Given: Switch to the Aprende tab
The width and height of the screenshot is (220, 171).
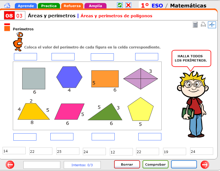Looking at the screenshot, I should [26, 6].
